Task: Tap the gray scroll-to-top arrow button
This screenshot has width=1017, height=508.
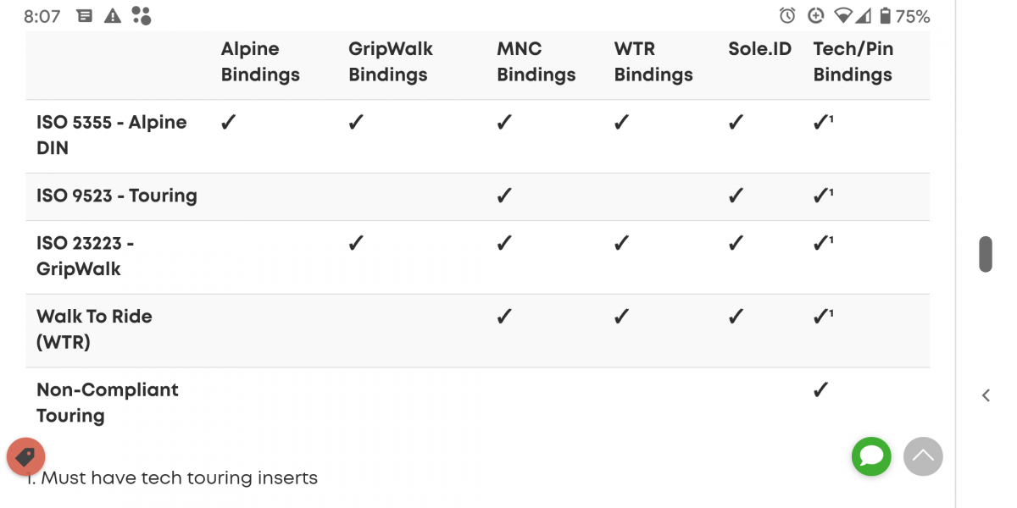Action: click(923, 456)
